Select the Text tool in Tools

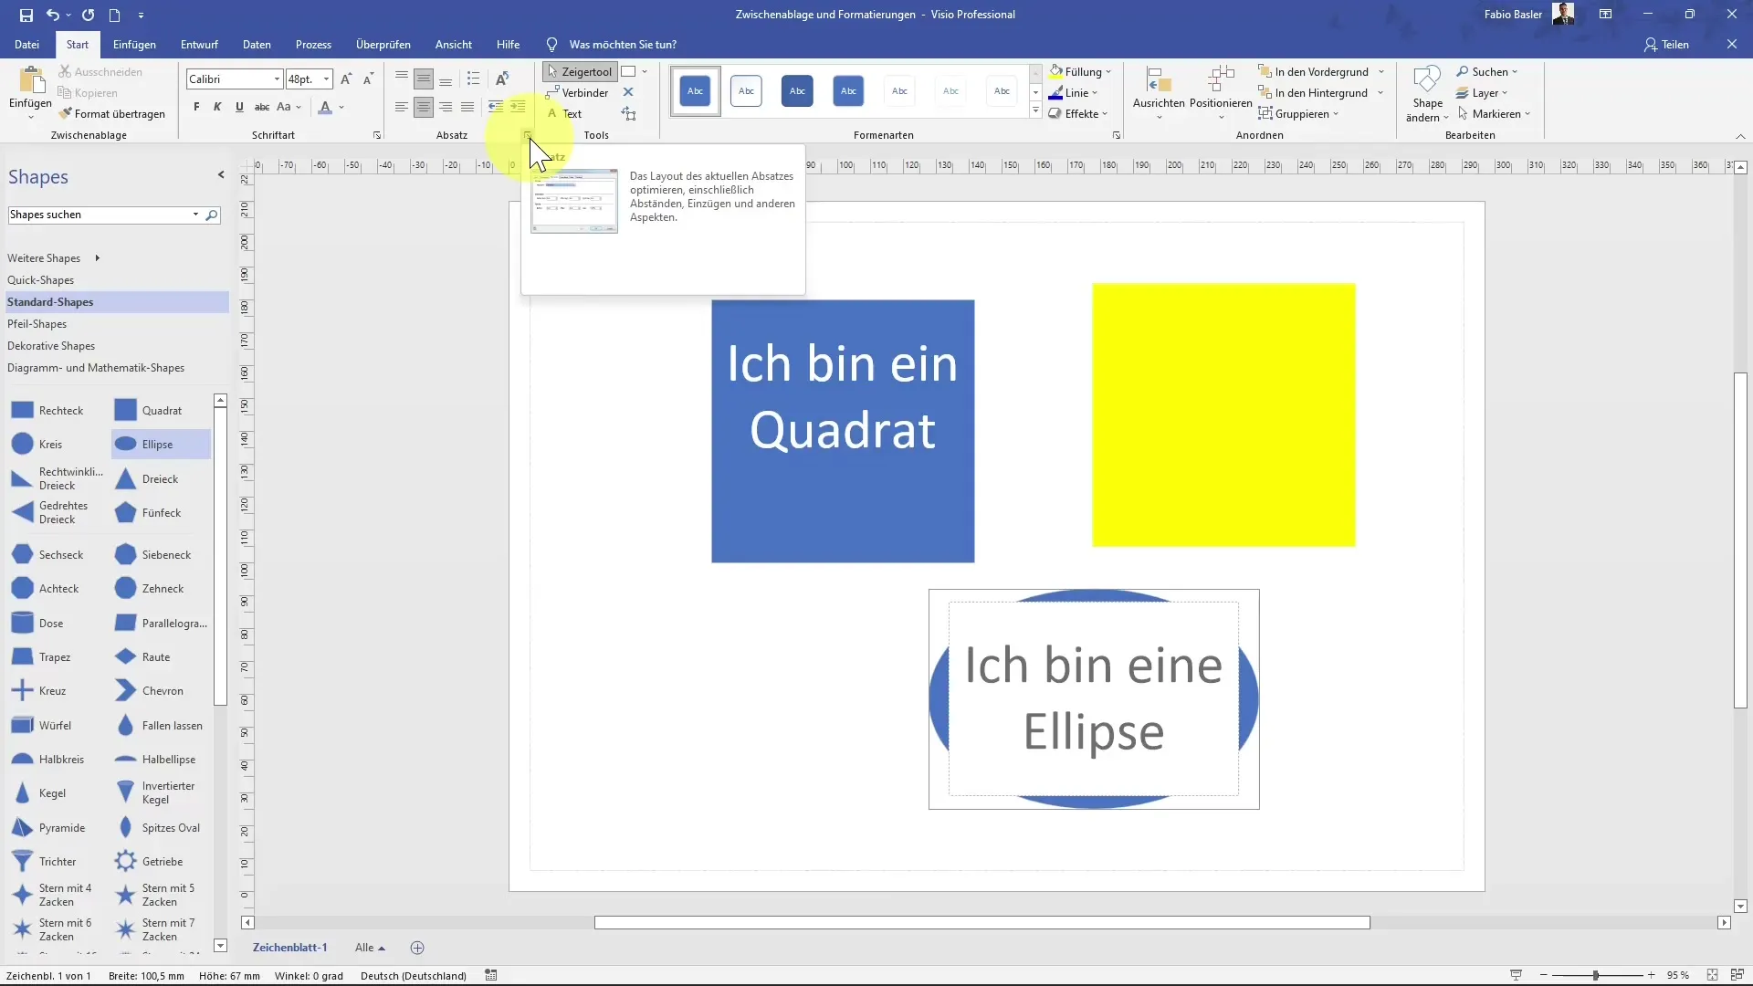(564, 114)
